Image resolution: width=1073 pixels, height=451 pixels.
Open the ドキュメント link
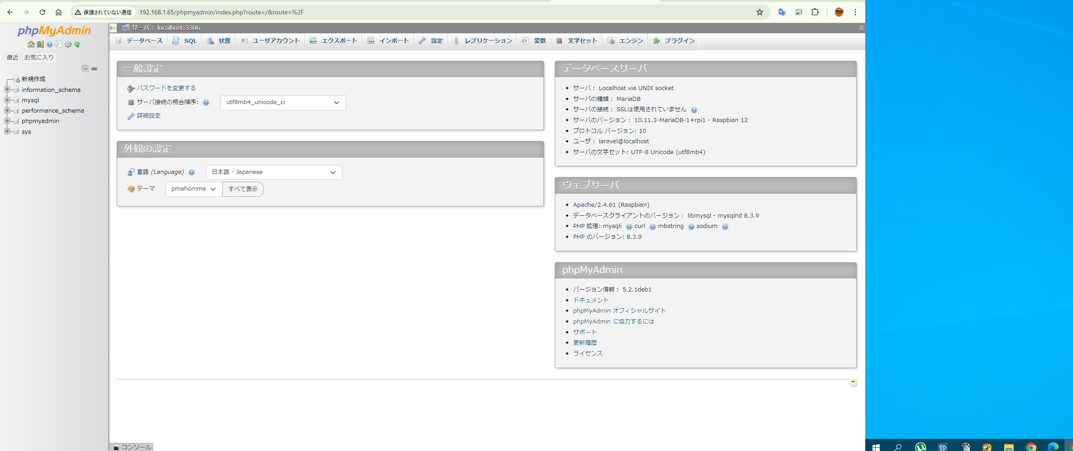pyautogui.click(x=591, y=300)
